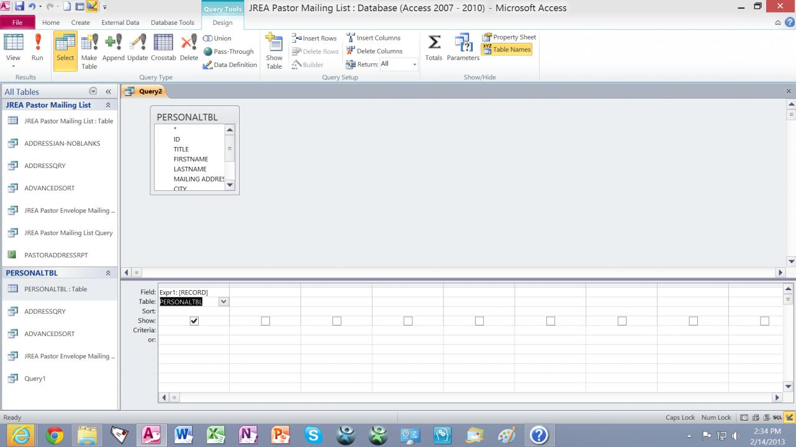Run the query with the Run button
This screenshot has width=796, height=447.
(37, 48)
